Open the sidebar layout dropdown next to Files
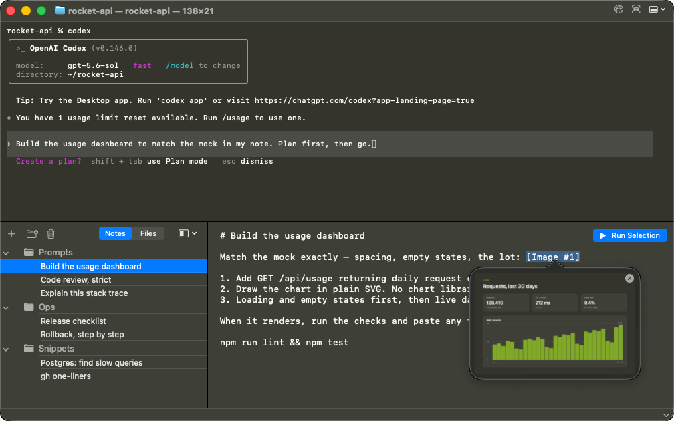674x421 pixels. 188,233
